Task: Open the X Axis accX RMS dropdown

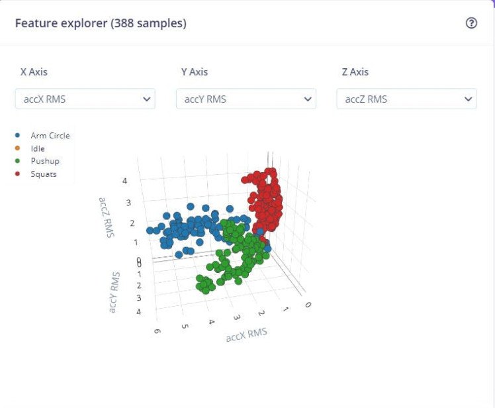Action: (x=85, y=99)
